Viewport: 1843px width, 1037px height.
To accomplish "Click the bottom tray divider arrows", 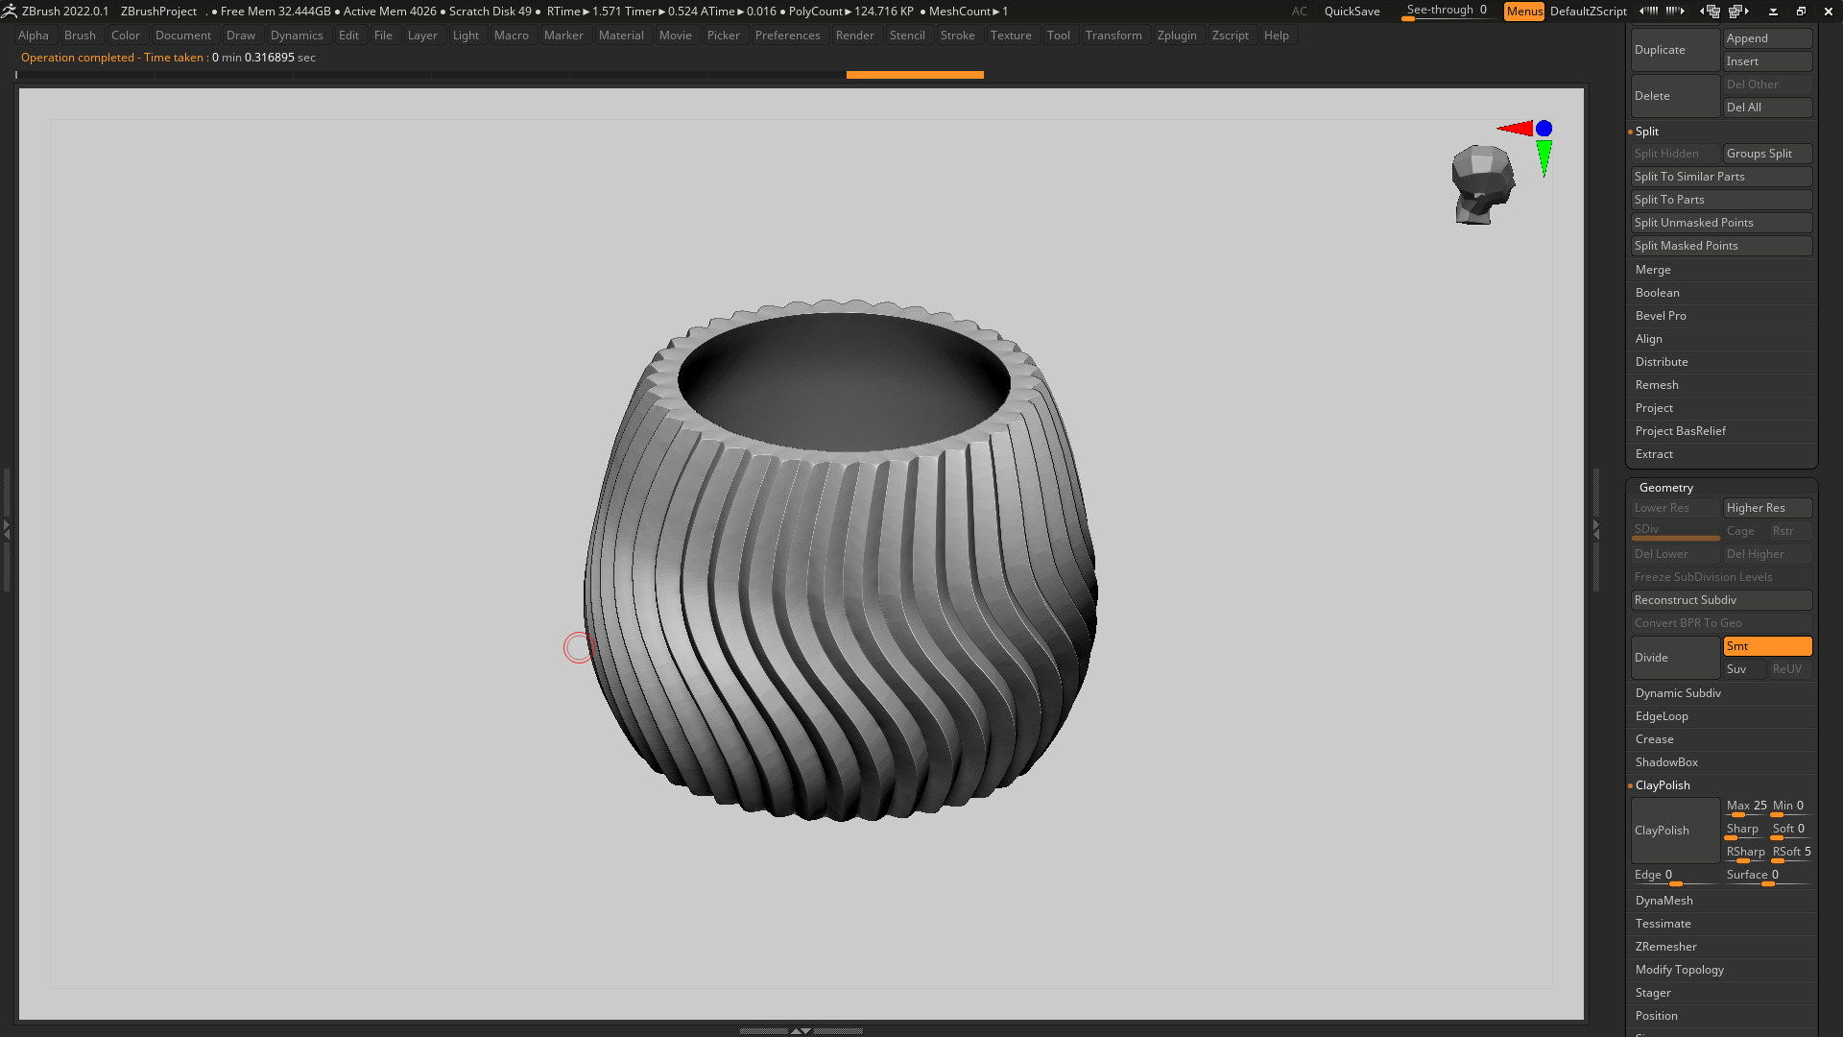I will tap(801, 1030).
